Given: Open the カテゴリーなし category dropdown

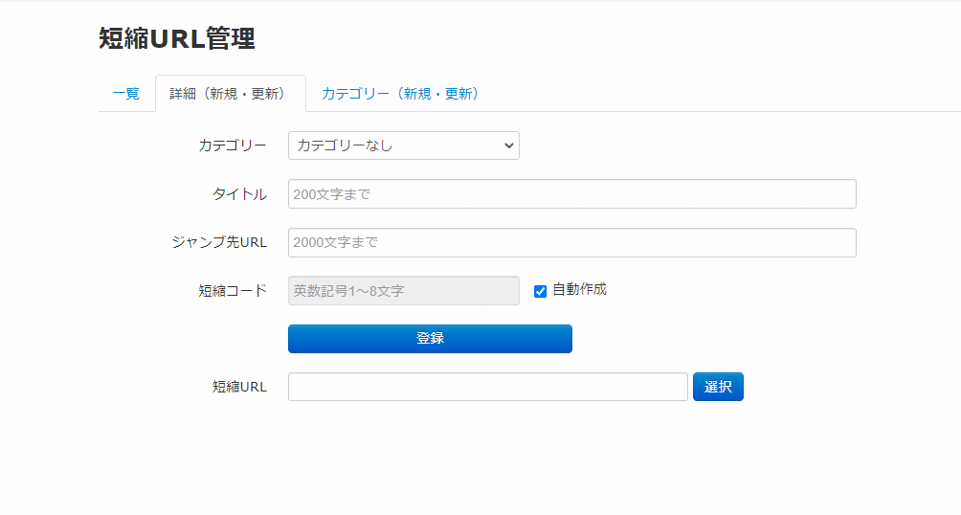Looking at the screenshot, I should pos(392,146).
